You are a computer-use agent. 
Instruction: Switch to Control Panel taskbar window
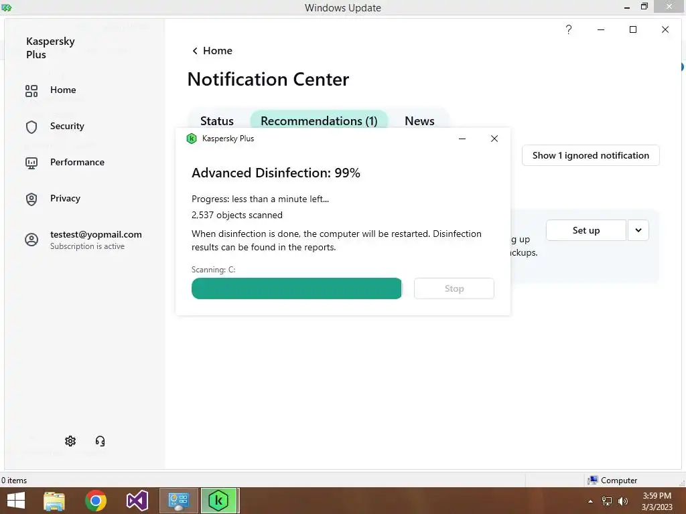click(x=178, y=501)
